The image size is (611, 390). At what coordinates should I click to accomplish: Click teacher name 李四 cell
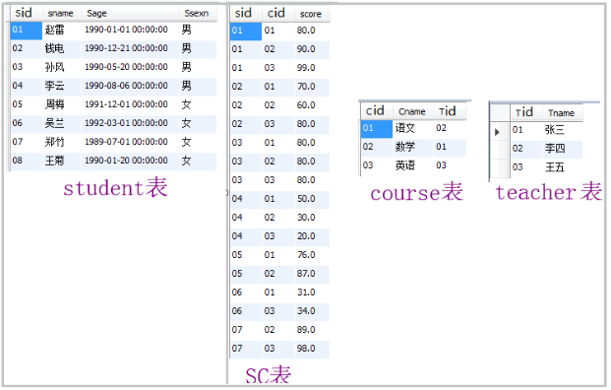click(562, 149)
